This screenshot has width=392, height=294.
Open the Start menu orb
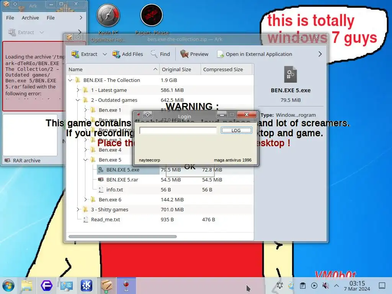click(x=8, y=286)
